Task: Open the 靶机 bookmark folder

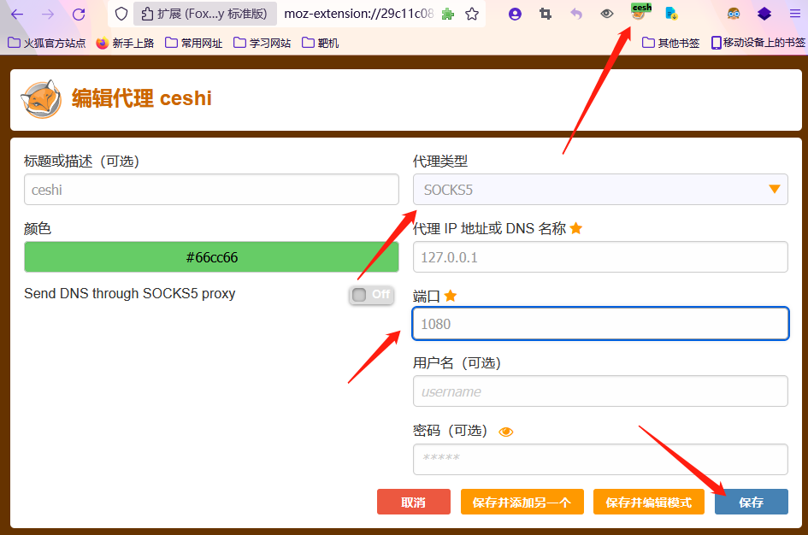Action: click(x=320, y=43)
